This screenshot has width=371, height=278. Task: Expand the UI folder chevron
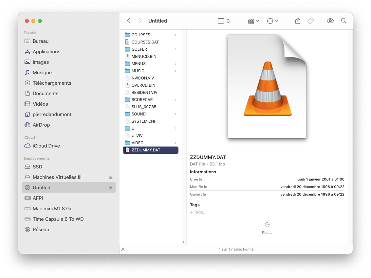coord(176,129)
